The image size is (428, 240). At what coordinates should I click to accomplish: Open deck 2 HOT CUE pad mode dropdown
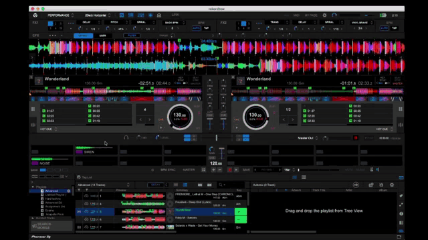(x=385, y=129)
